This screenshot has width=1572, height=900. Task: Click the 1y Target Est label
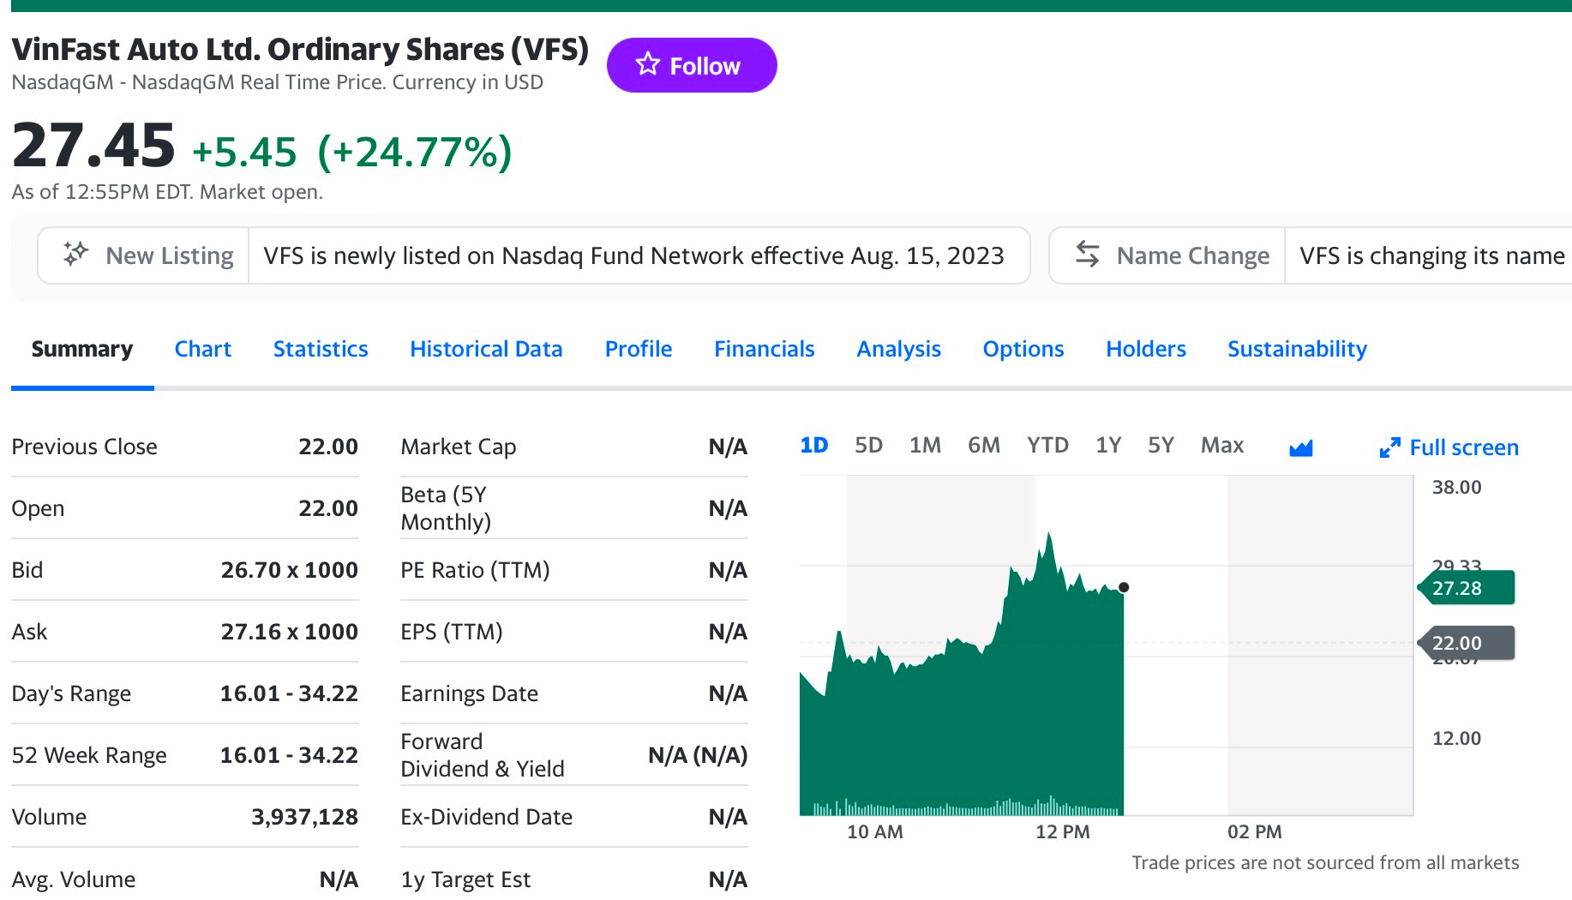pos(465,879)
